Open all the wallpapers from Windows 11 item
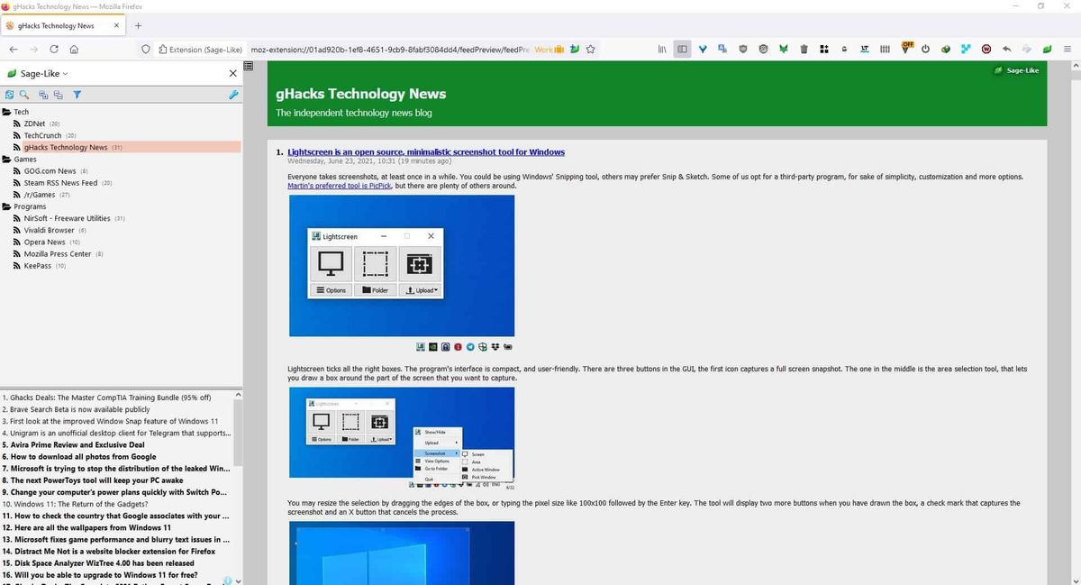The height and width of the screenshot is (585, 1081). click(86, 527)
